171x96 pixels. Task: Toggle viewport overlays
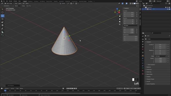(126, 3)
